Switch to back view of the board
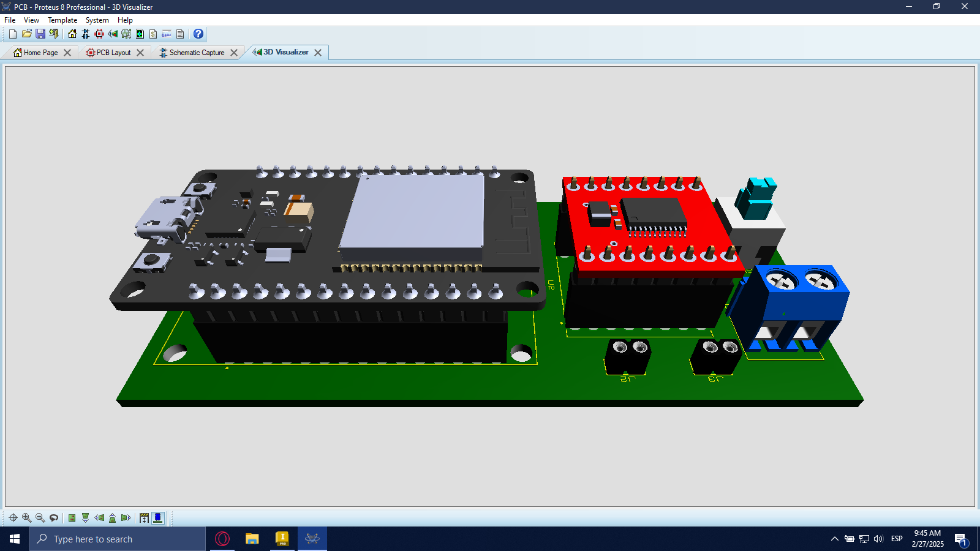Screen dimensions: 980x551 [x=113, y=518]
